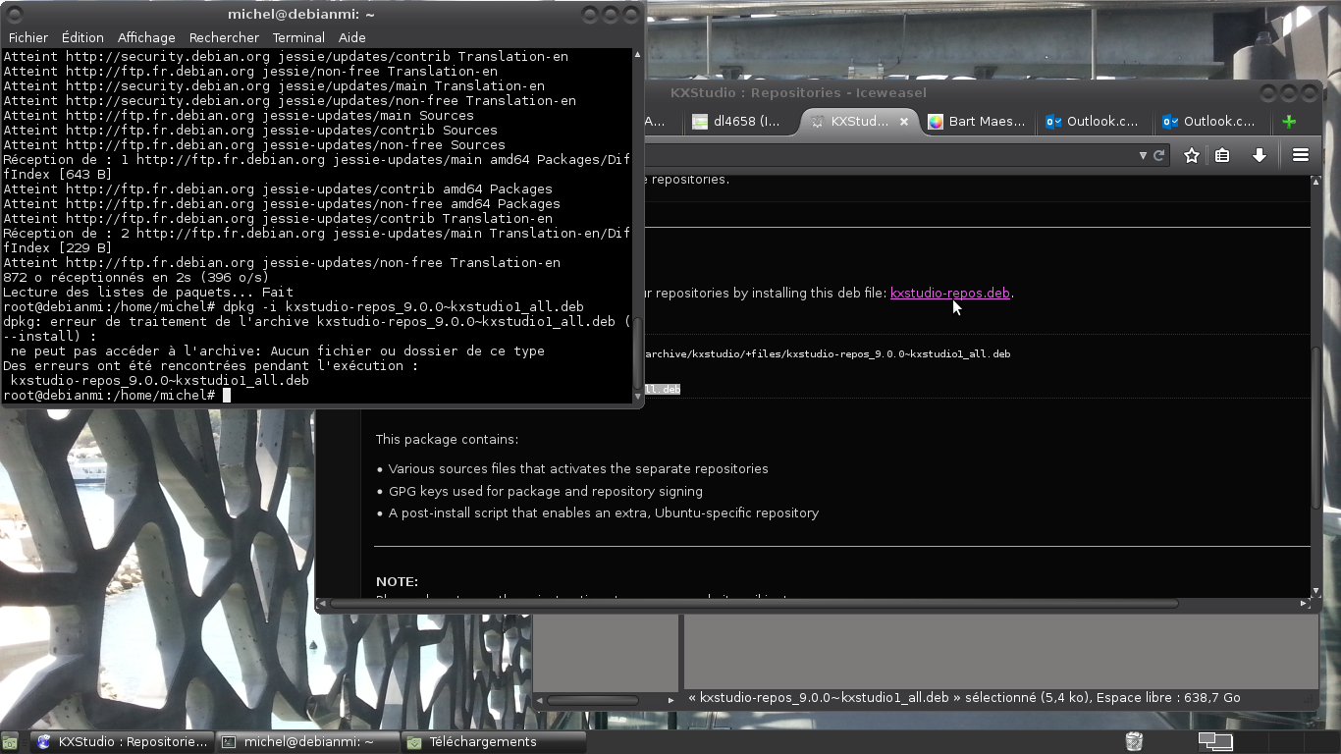Open the Rechercher menu in the terminal
The image size is (1341, 754).
pyautogui.click(x=225, y=37)
